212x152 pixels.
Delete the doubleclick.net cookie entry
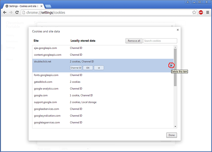(x=171, y=65)
